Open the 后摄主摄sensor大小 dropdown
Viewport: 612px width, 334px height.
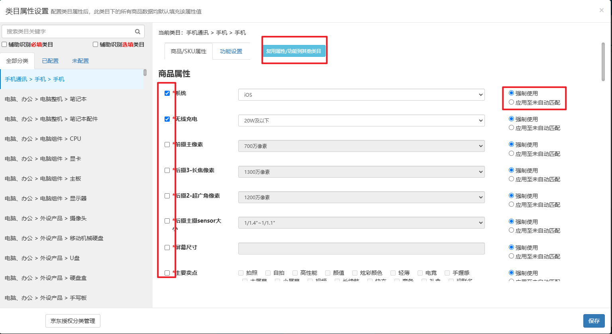(x=361, y=223)
